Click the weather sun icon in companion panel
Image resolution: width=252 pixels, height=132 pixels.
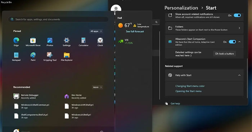(121, 25)
